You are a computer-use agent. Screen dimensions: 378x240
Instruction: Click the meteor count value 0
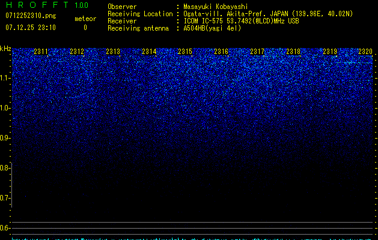click(85, 28)
